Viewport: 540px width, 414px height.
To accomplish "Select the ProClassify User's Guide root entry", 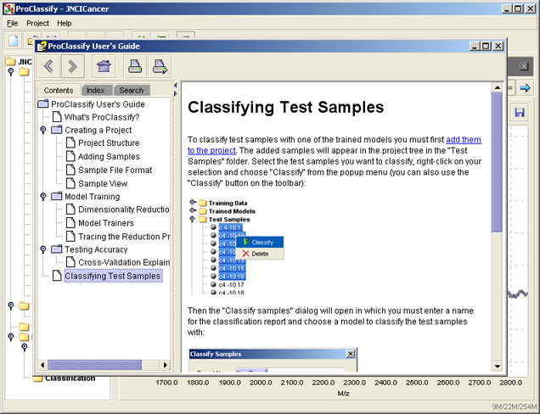I will tap(98, 104).
